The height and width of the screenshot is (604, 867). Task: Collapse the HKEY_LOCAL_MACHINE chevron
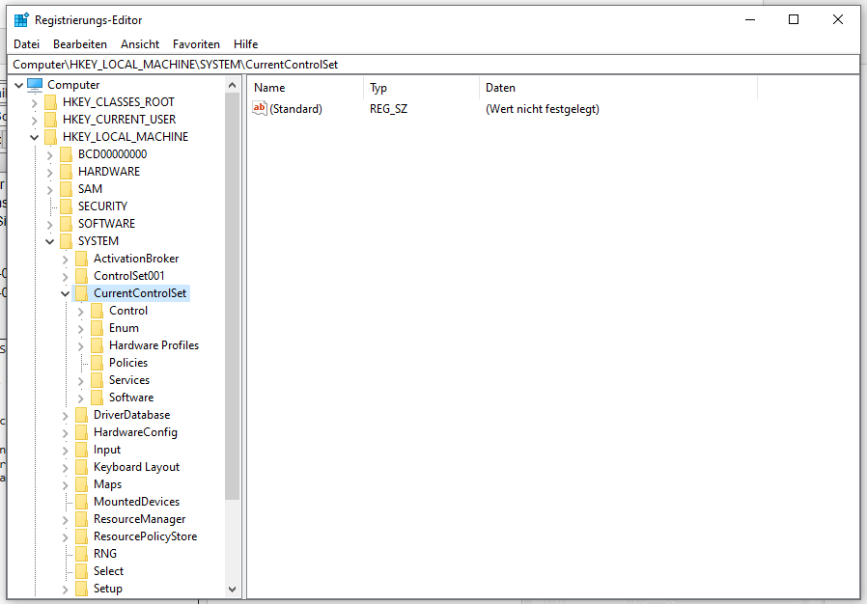pyautogui.click(x=35, y=137)
